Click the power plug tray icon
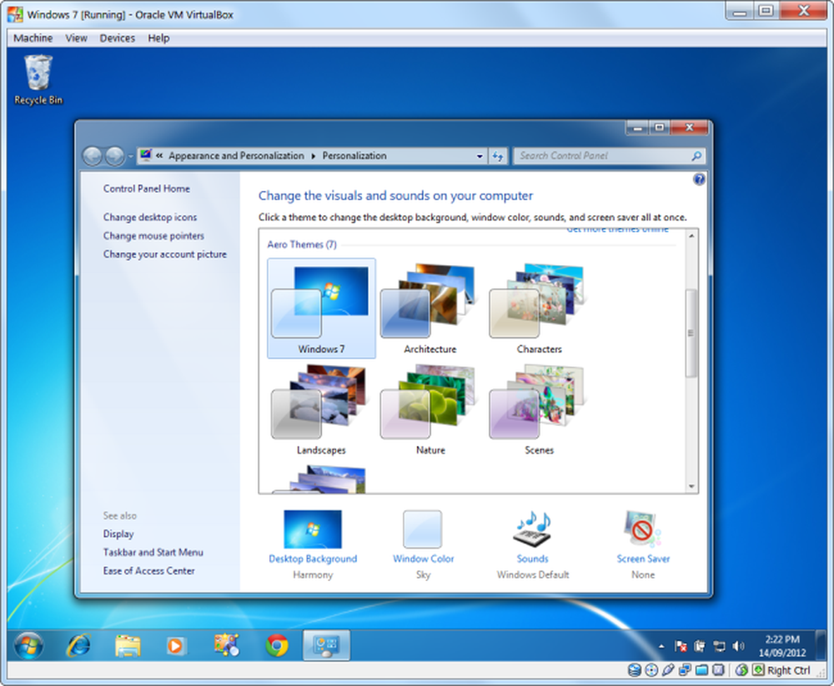The width and height of the screenshot is (834, 686). click(x=700, y=646)
